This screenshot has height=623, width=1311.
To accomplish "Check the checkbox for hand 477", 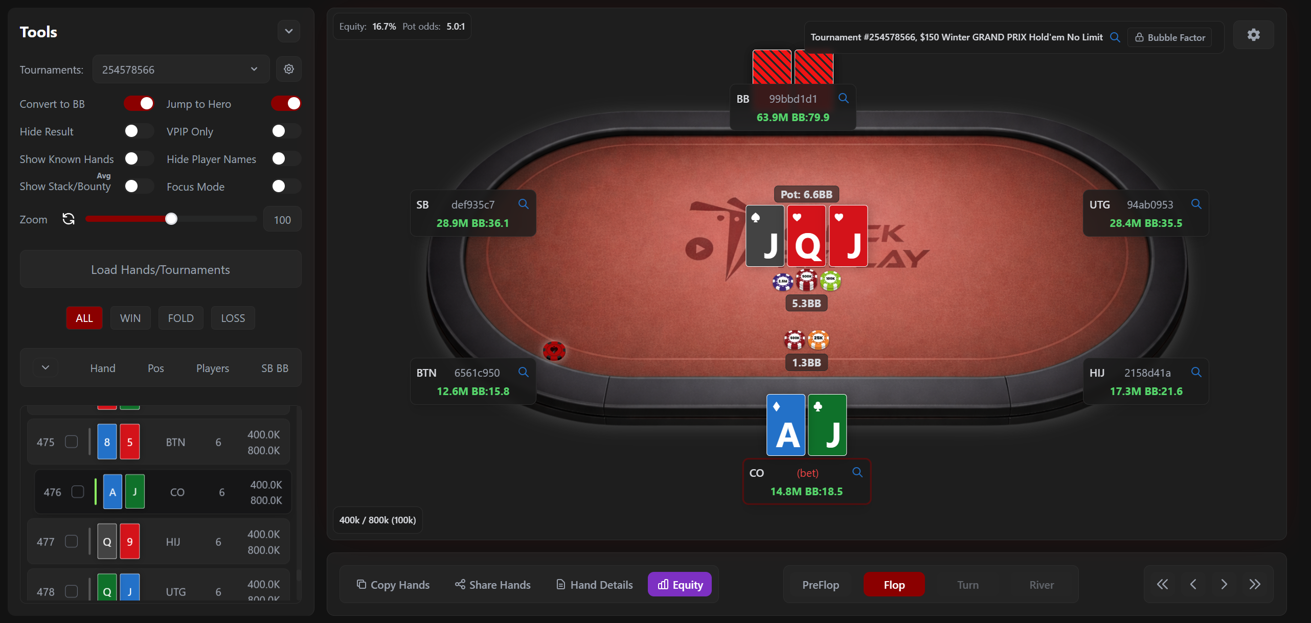I will click(72, 541).
